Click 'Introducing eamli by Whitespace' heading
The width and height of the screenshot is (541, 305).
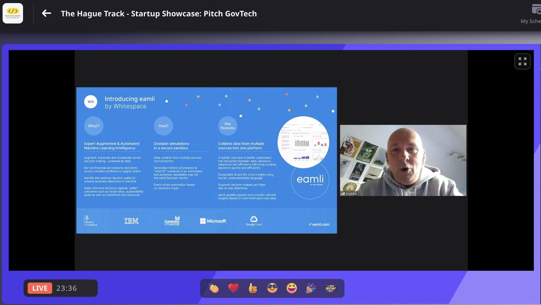click(x=129, y=102)
